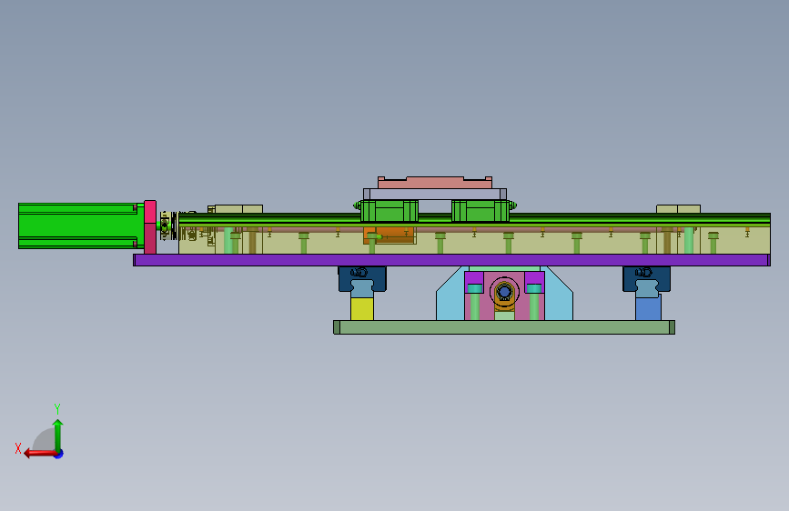Screen dimensions: 789x511
Task: Select the right light-blue angled support bracket
Action: click(x=559, y=296)
